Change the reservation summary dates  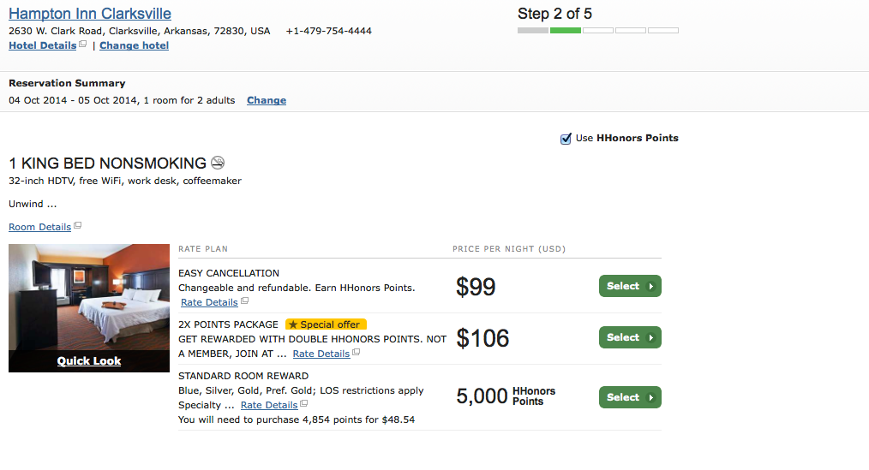(x=267, y=100)
